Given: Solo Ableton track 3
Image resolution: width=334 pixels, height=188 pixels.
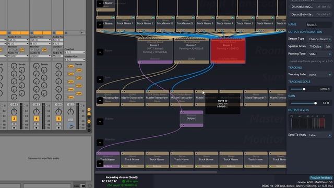Looking at the screenshot, I should (14, 124).
